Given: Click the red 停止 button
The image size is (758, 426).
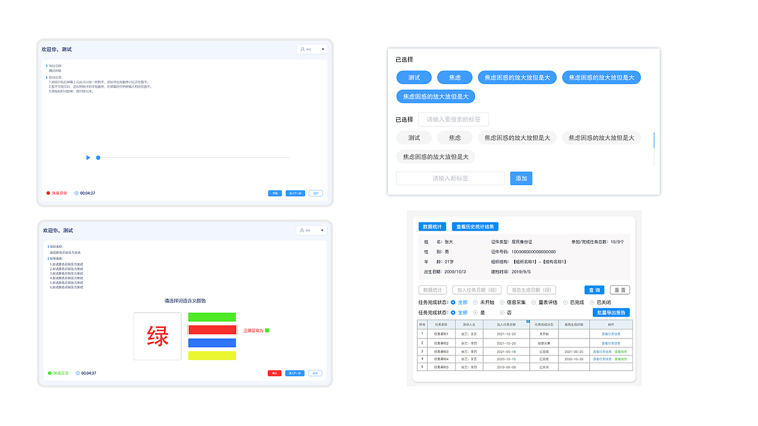Looking at the screenshot, I should 275,373.
